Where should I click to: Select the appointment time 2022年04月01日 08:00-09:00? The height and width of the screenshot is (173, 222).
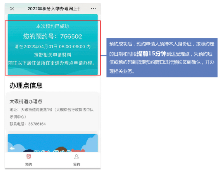point(54,47)
